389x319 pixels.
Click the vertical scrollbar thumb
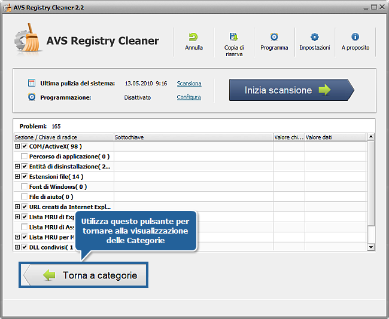tap(371, 183)
